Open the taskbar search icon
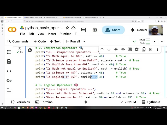The width and height of the screenshot is (167, 125). (x=6, y=108)
